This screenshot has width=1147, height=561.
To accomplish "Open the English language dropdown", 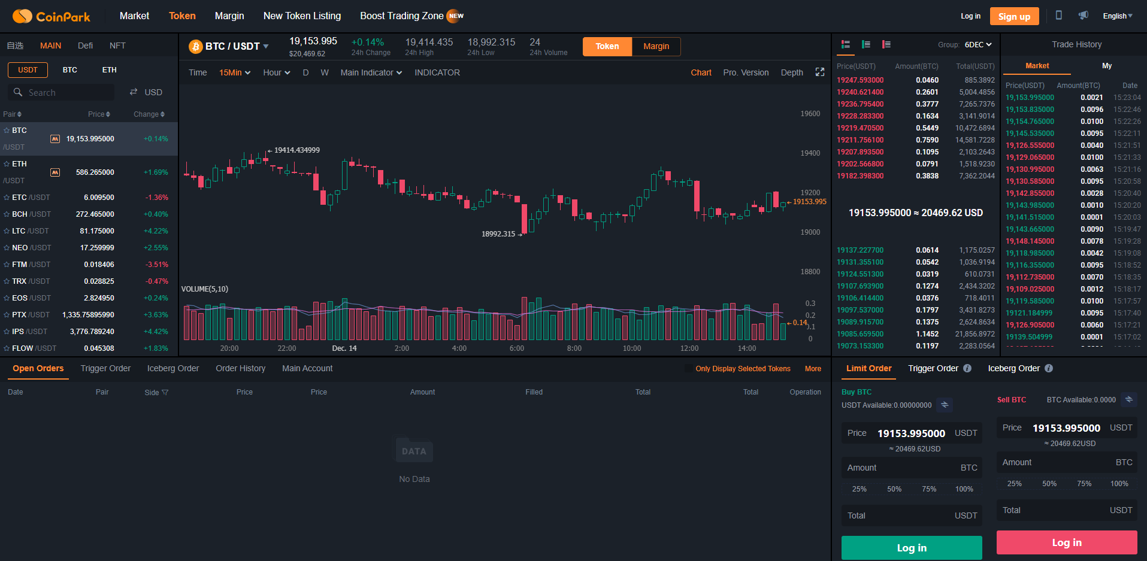I will point(1118,16).
